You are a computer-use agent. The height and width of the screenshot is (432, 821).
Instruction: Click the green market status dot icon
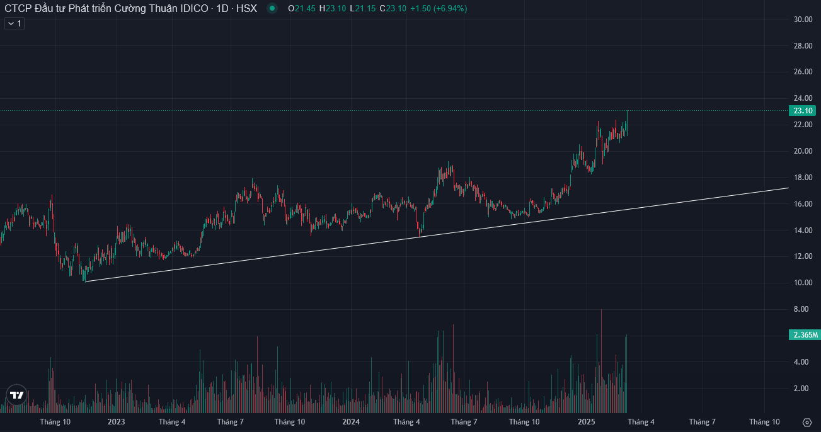coord(272,8)
